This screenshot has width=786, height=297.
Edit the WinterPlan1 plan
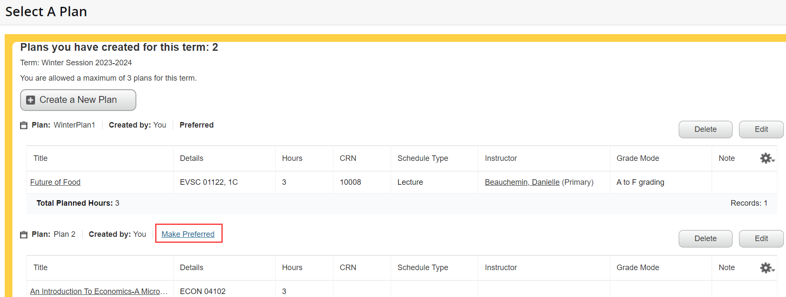pyautogui.click(x=761, y=129)
